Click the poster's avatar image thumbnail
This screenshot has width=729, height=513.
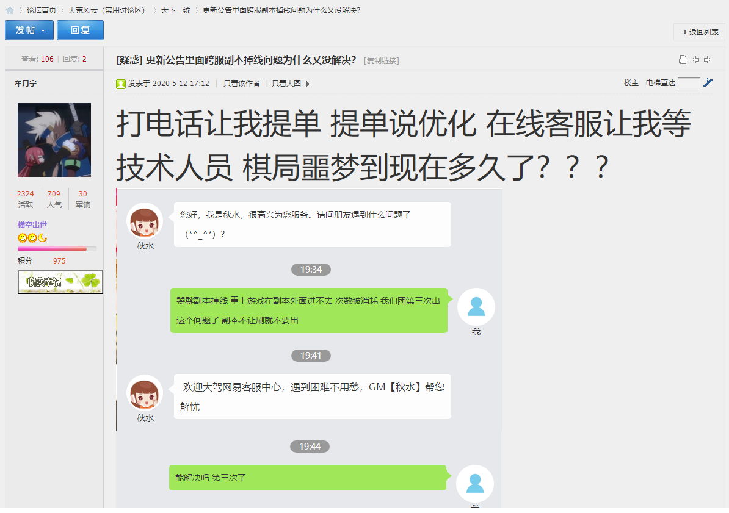pos(54,140)
